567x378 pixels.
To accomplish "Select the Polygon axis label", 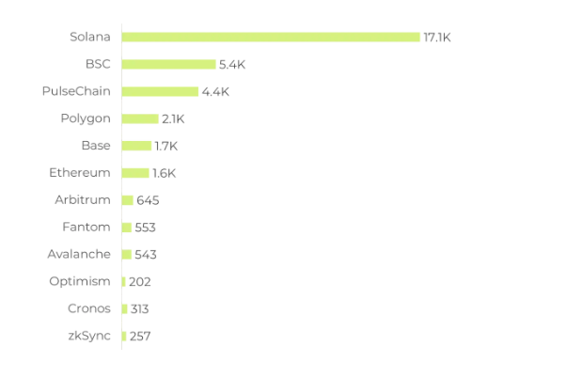I will (x=86, y=118).
